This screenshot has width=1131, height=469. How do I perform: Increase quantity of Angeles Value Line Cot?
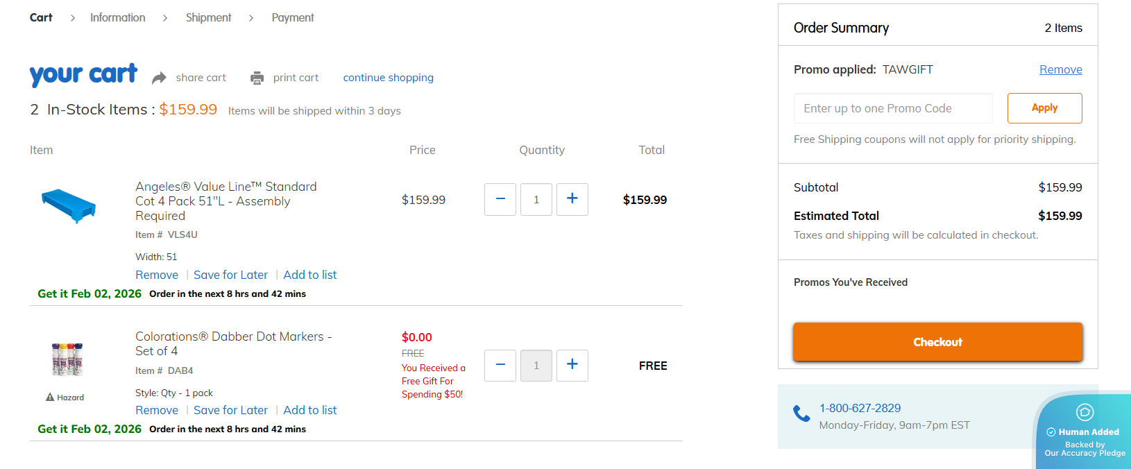(x=572, y=199)
